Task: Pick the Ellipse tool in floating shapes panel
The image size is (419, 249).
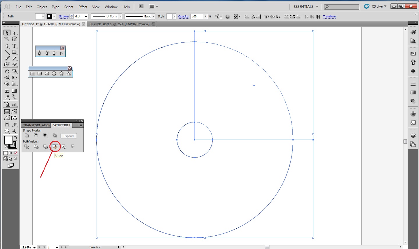Action: pos(47,74)
